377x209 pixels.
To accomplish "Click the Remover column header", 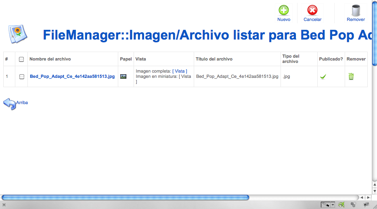I will click(356, 59).
